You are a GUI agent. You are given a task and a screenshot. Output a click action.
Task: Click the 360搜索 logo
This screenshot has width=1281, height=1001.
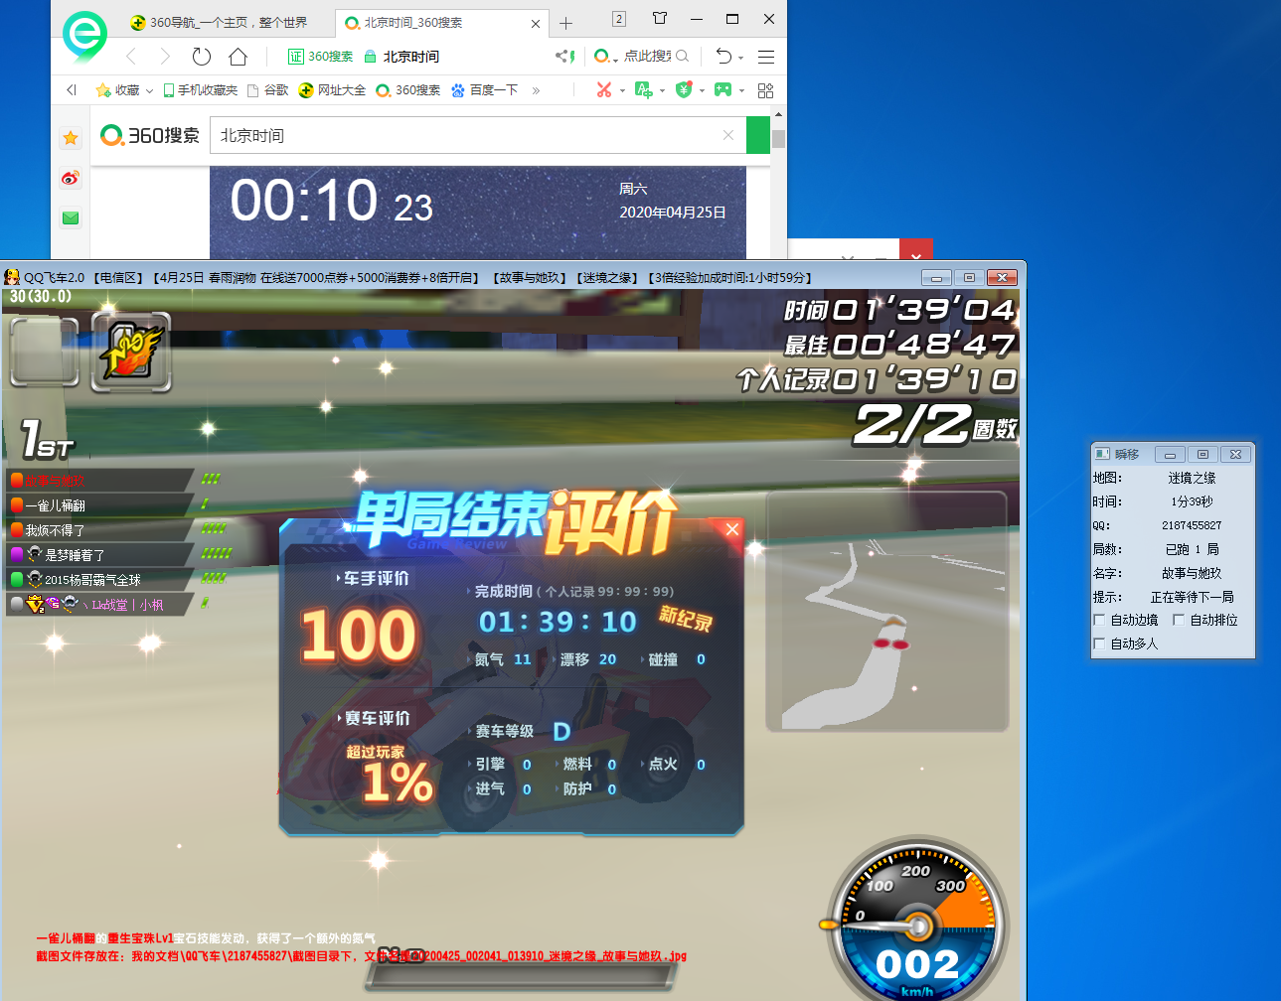point(150,135)
